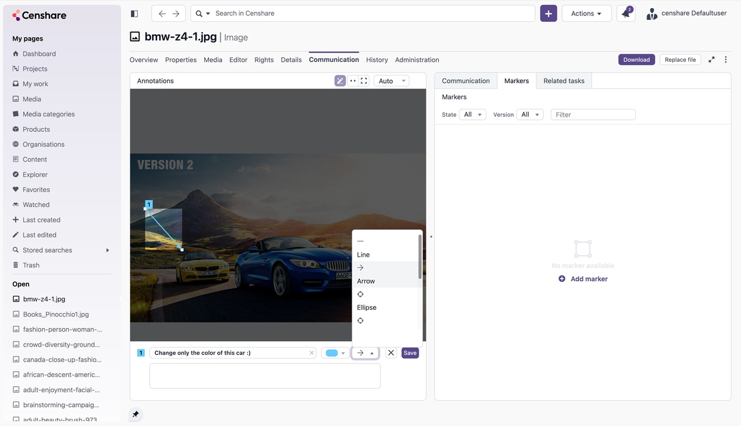Open the Communication panel tab
Viewport: 741px width, 426px height.
(466, 81)
